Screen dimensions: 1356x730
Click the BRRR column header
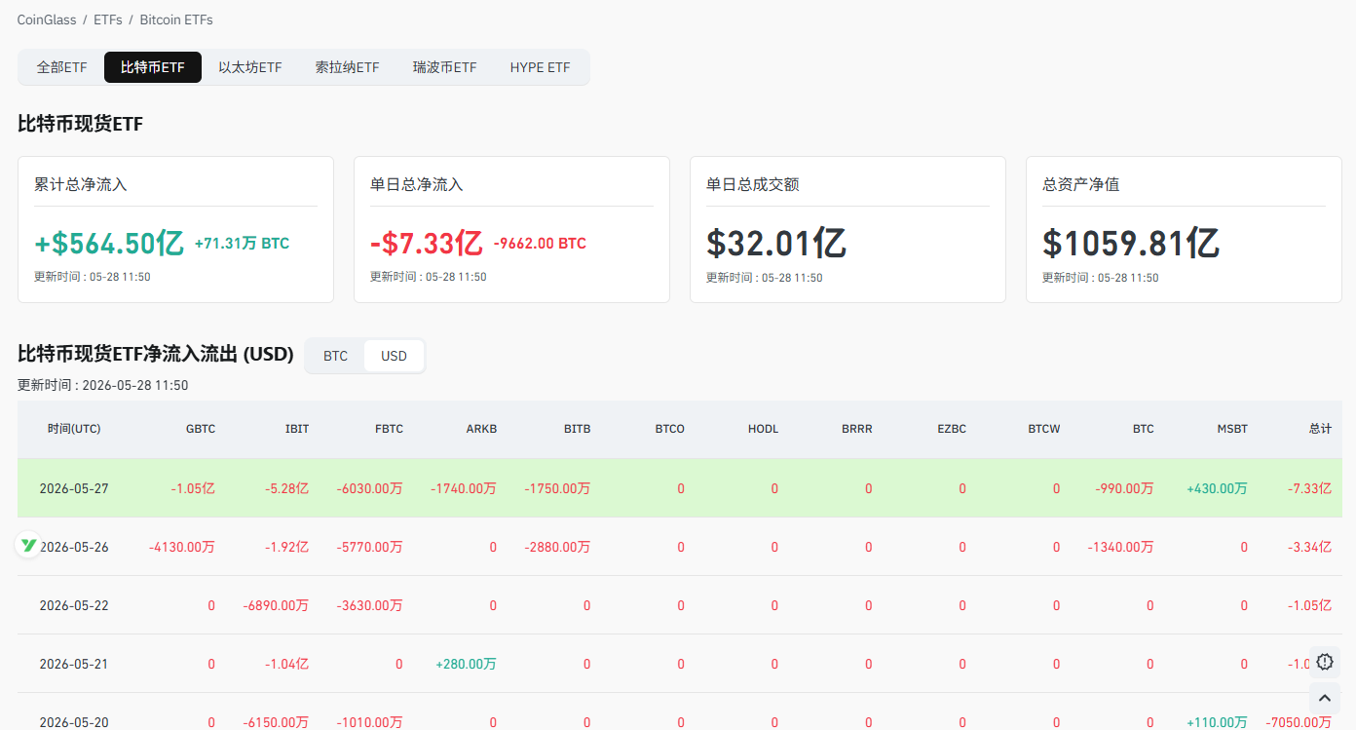click(857, 429)
